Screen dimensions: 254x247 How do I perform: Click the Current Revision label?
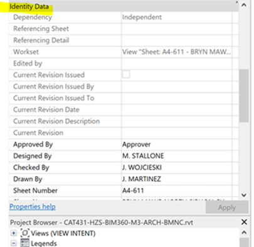point(38,133)
